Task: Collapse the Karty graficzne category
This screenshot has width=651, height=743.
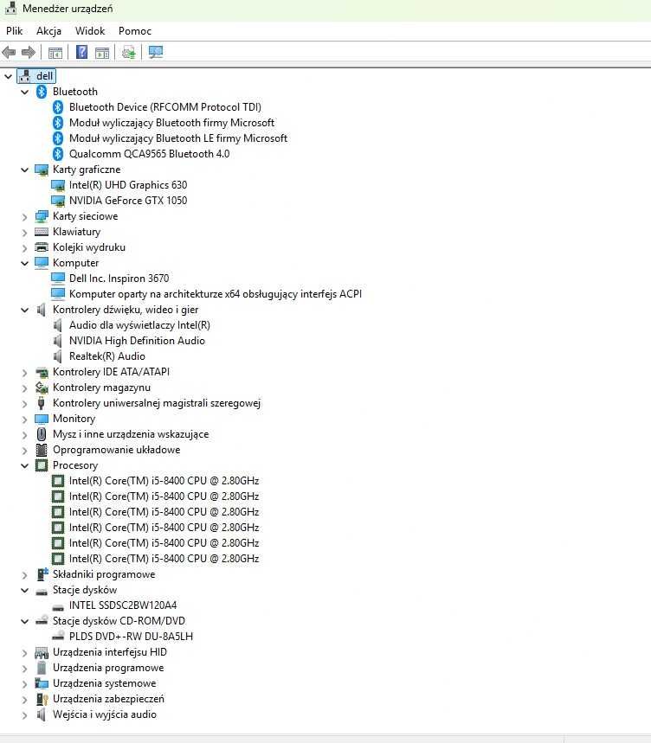Action: [24, 170]
